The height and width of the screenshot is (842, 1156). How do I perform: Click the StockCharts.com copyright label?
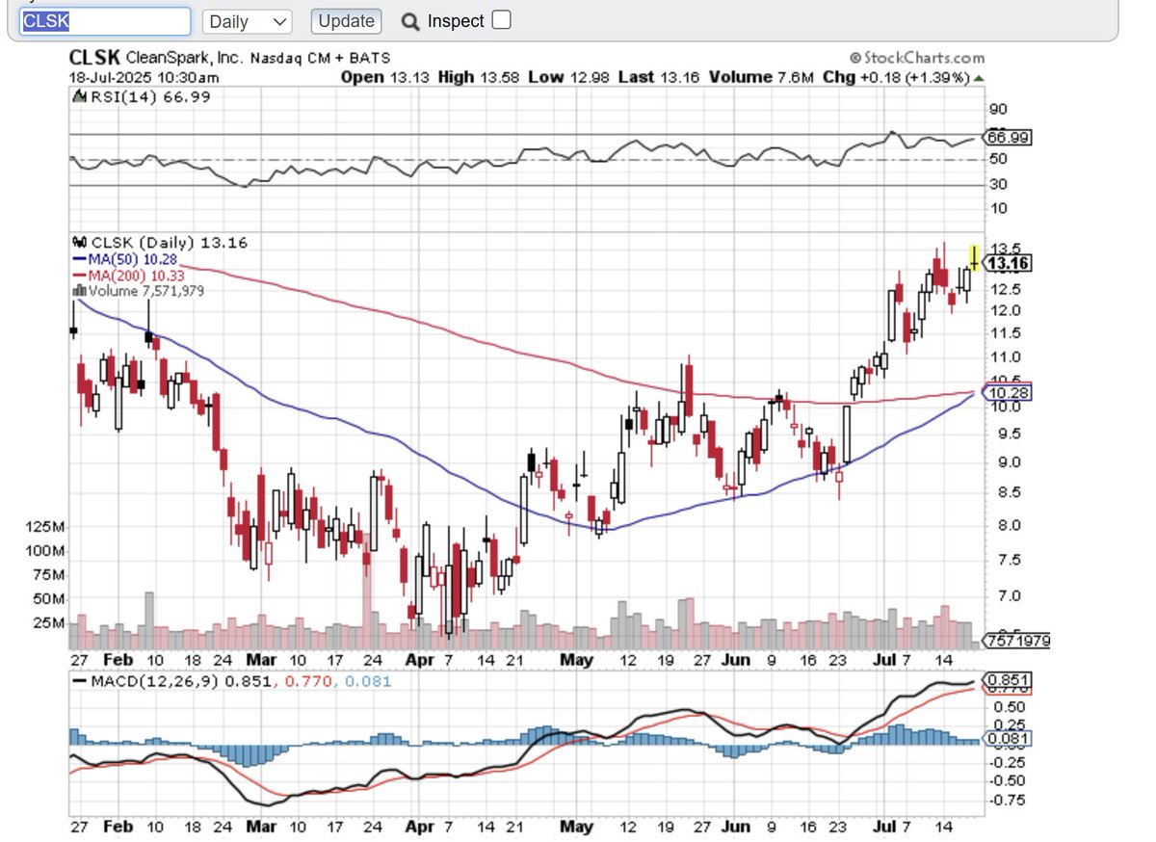coord(917,59)
